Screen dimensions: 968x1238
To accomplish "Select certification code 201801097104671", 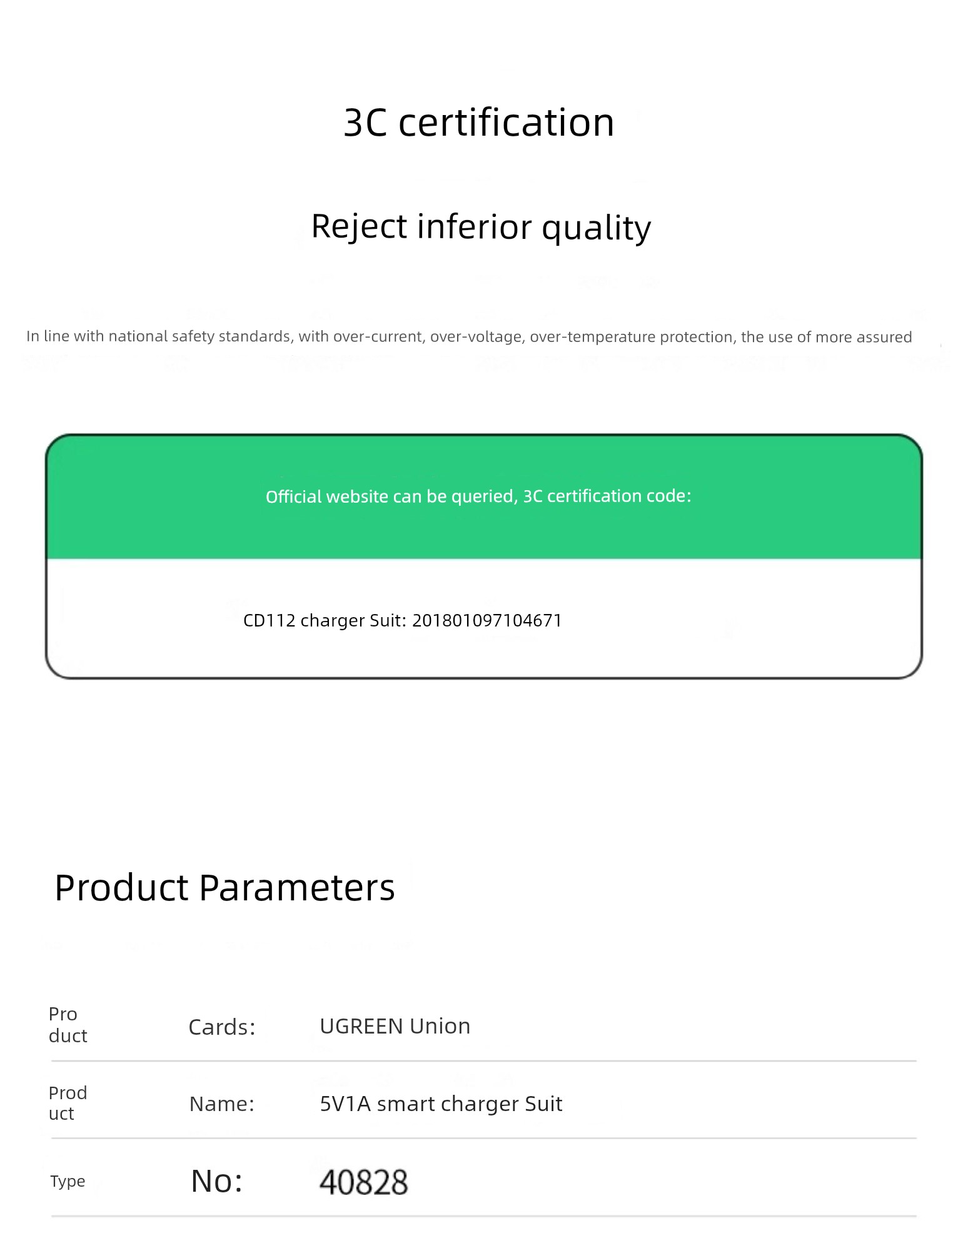I will click(487, 621).
